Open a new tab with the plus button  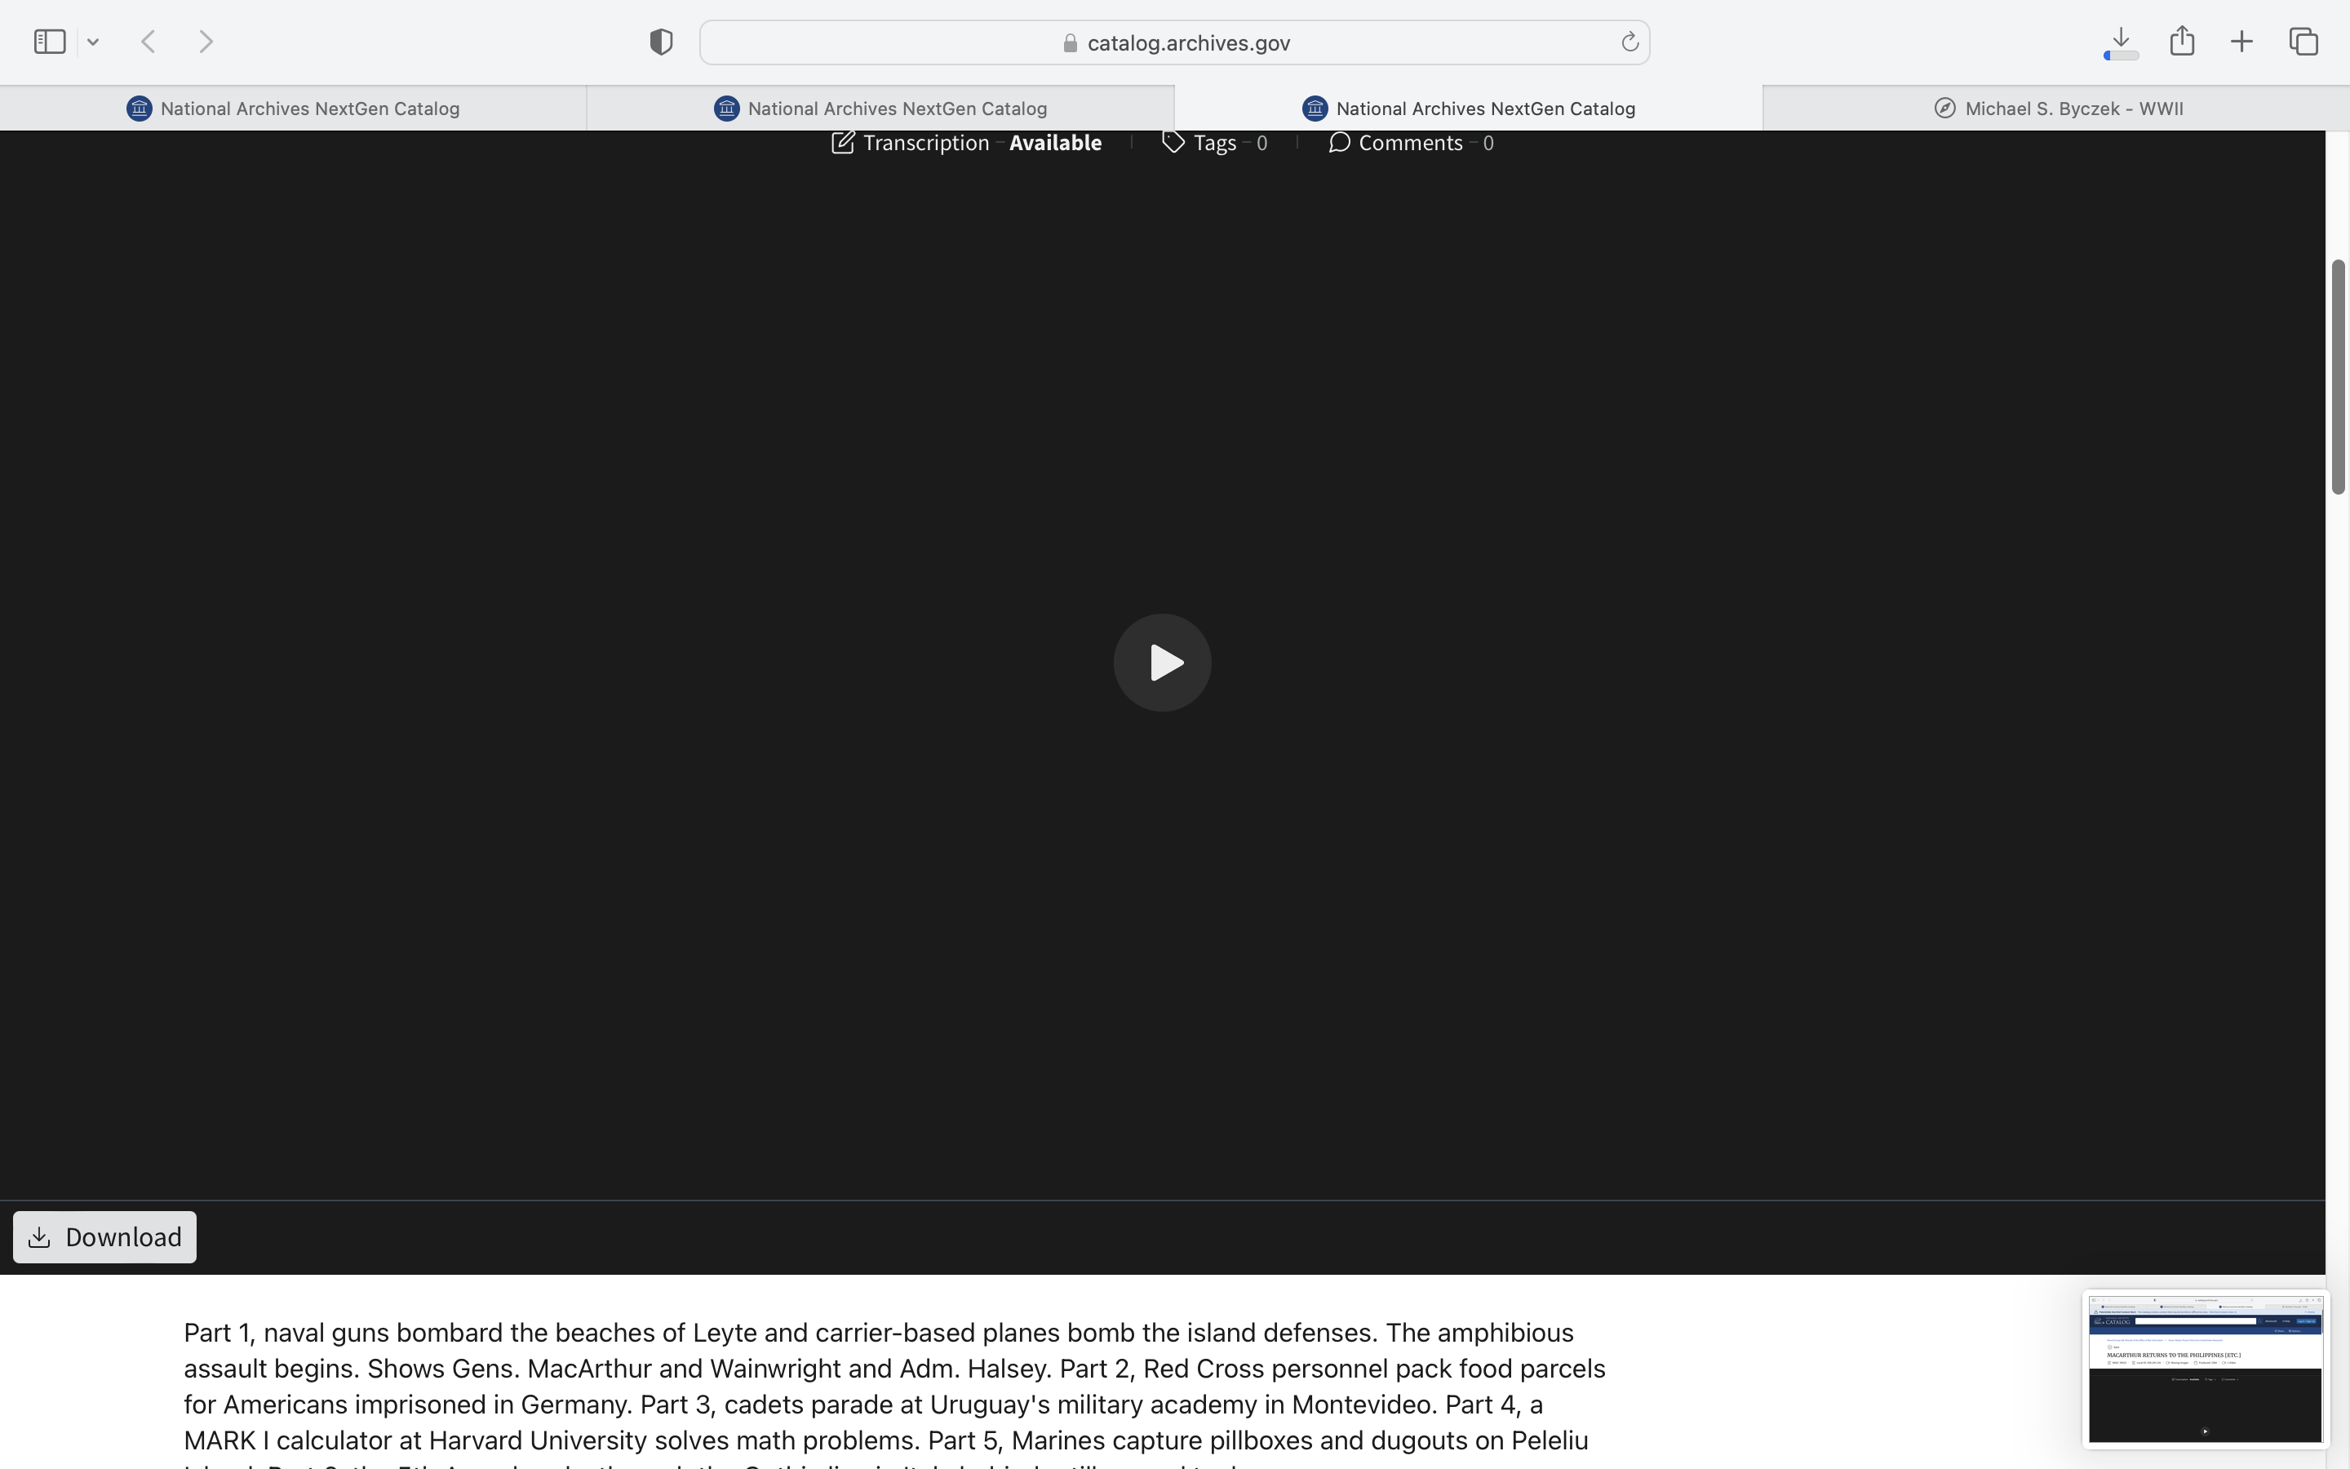point(2241,42)
